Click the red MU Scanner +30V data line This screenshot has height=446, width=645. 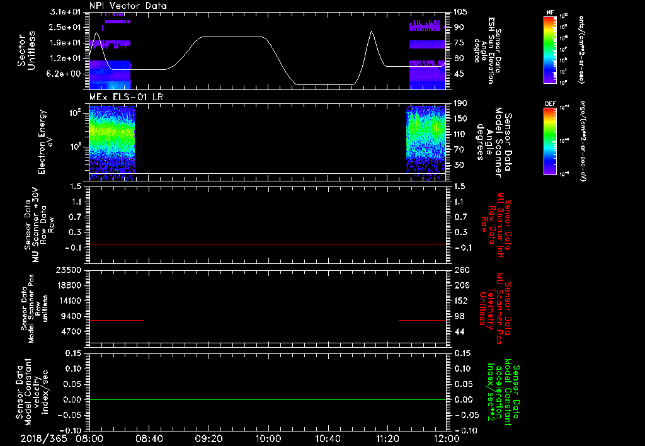(268, 244)
